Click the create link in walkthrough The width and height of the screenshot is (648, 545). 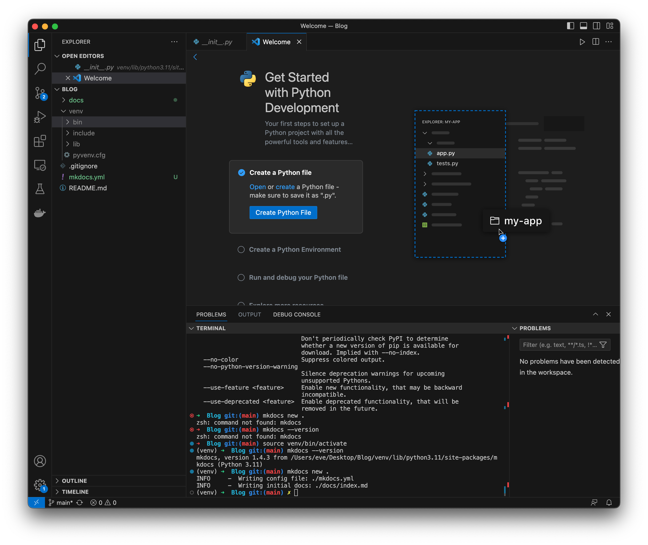coord(285,187)
